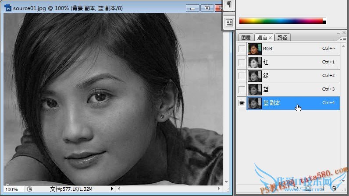Delete current channel trash icon

click(334, 188)
